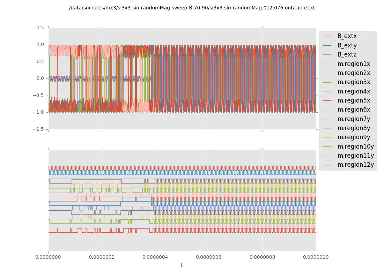
Task: Click the B_extz legend entry
Action: (x=347, y=54)
